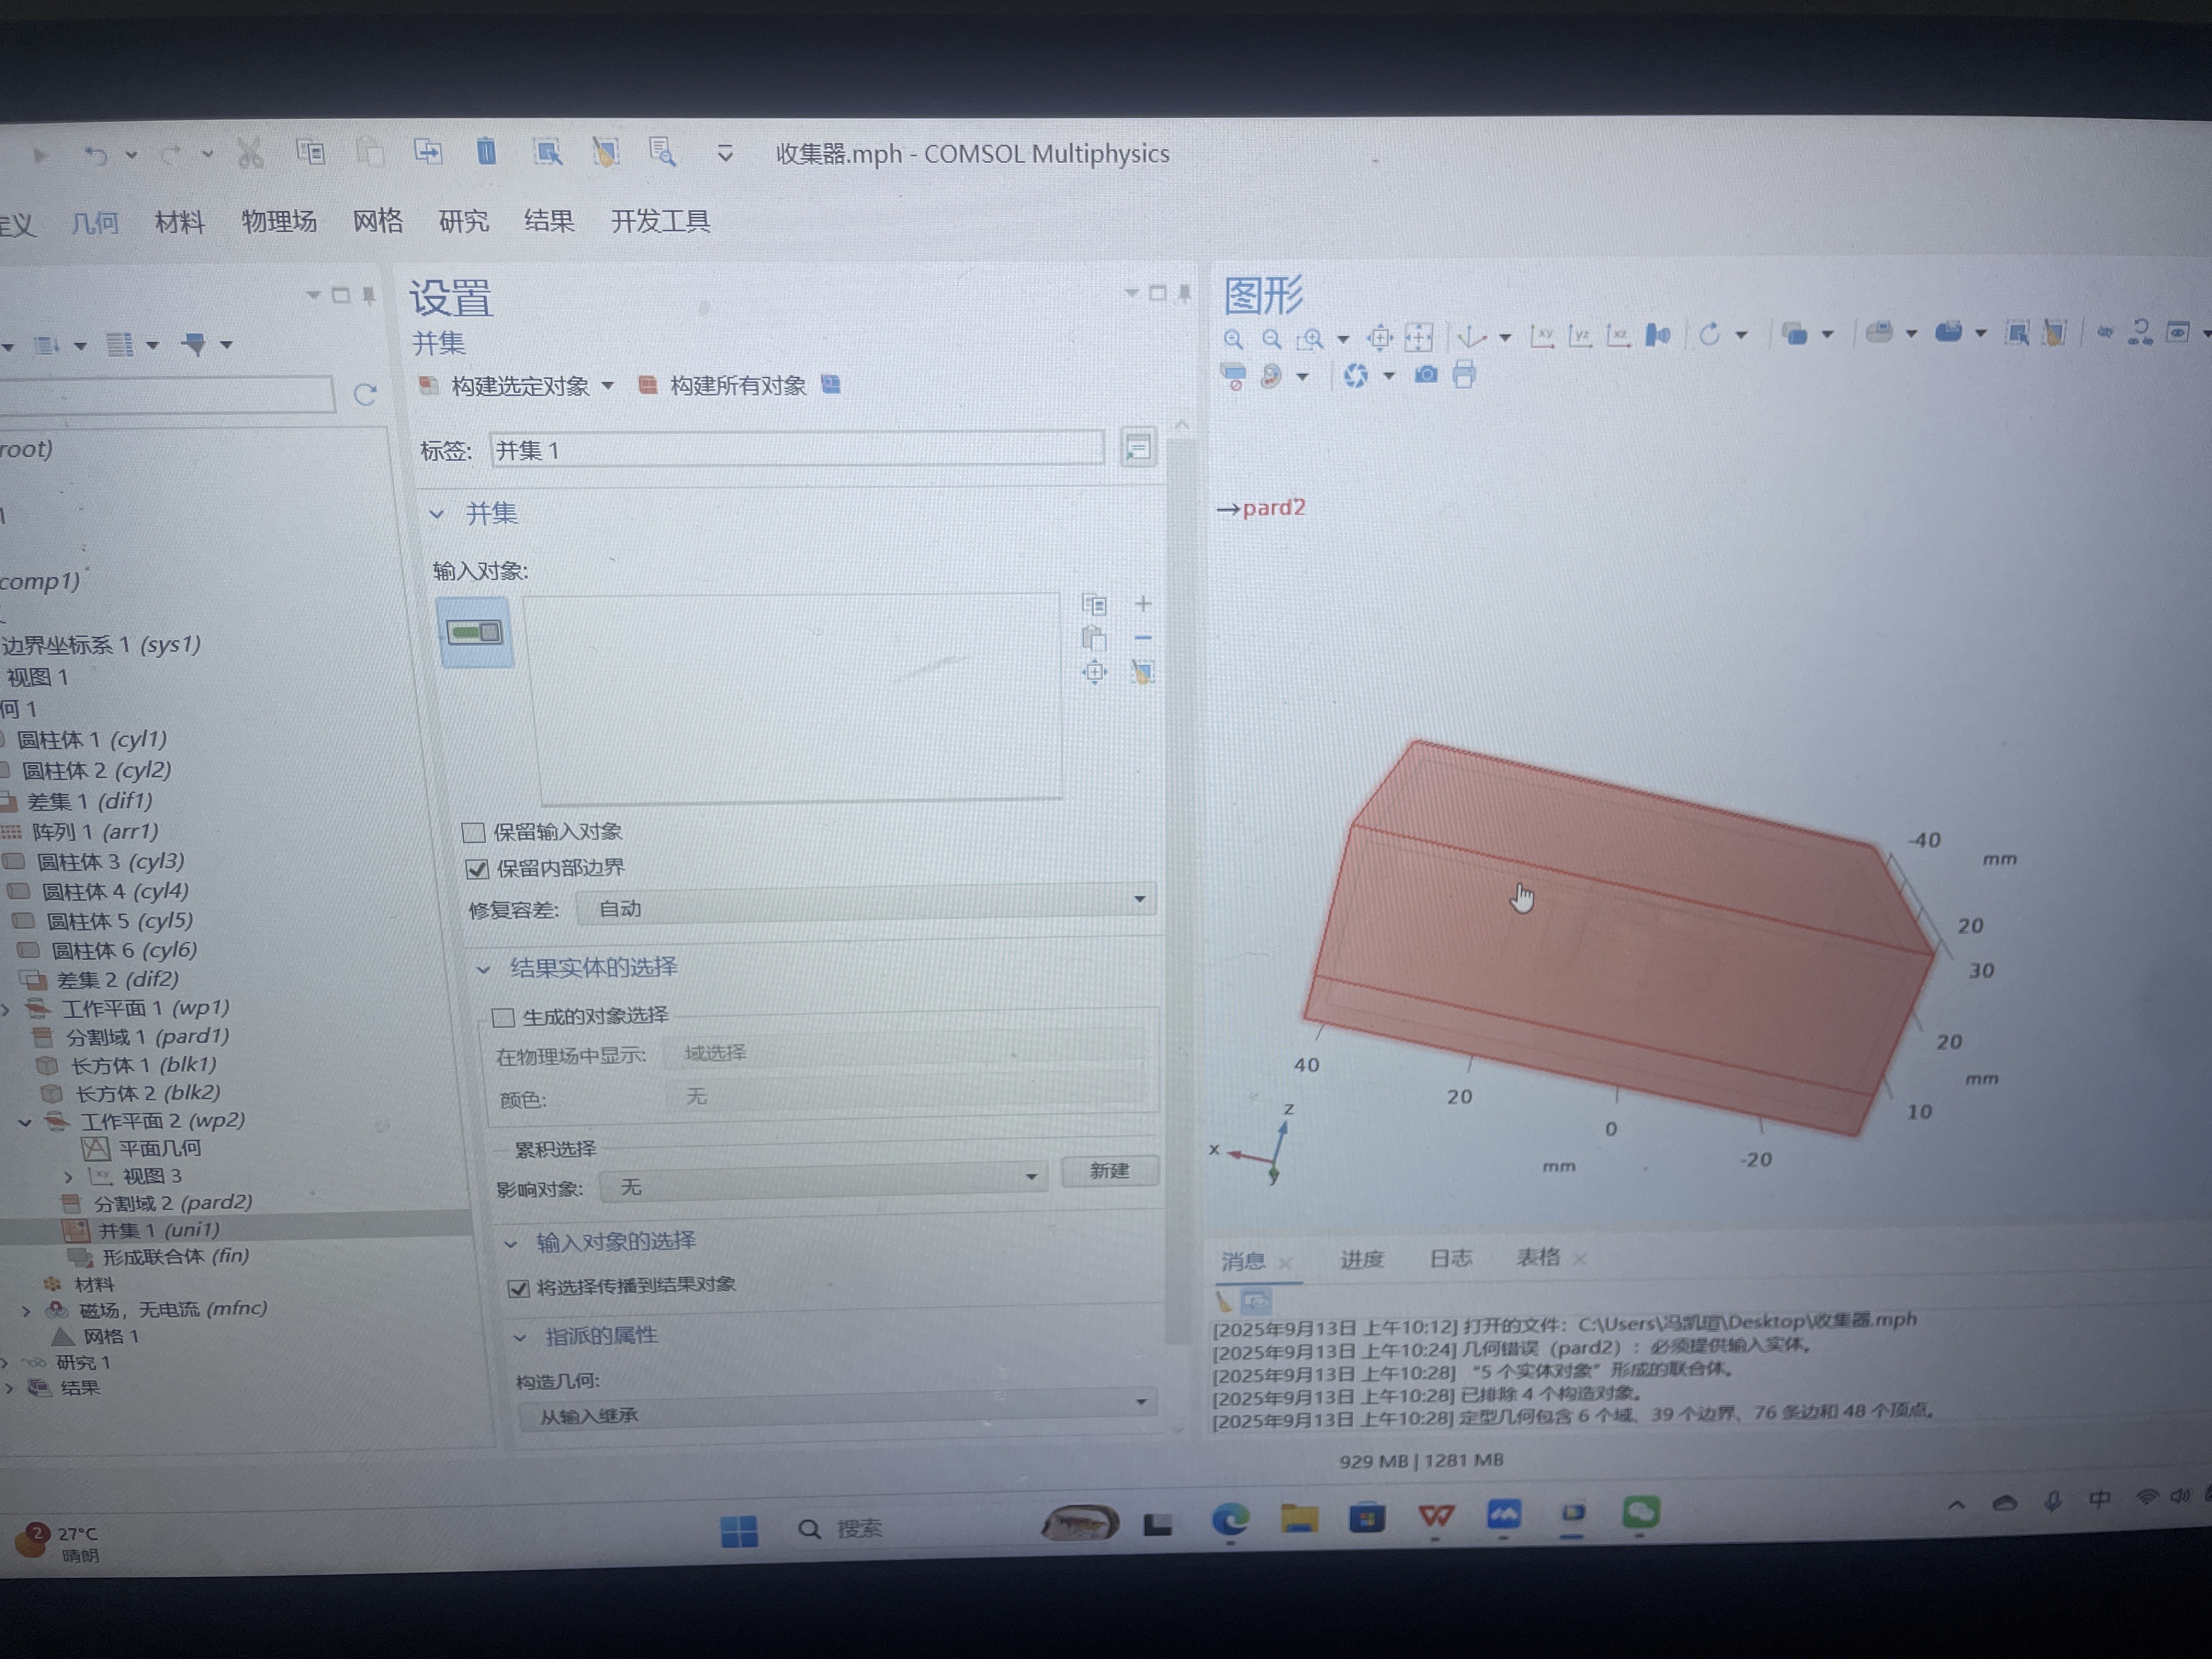
Task: Uncheck the 保留内部边界 checkbox
Action: point(477,868)
